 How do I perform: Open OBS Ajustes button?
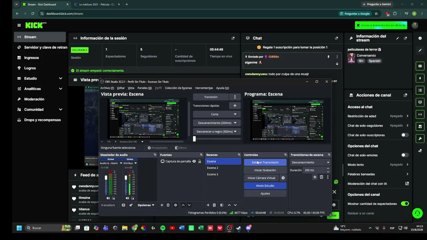(265, 193)
